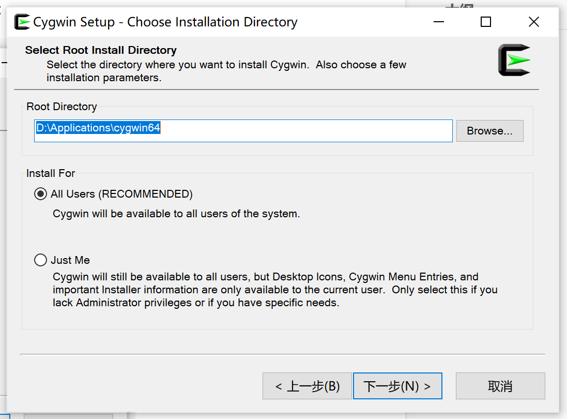
Task: Click the "Install For" group label
Action: tap(51, 173)
